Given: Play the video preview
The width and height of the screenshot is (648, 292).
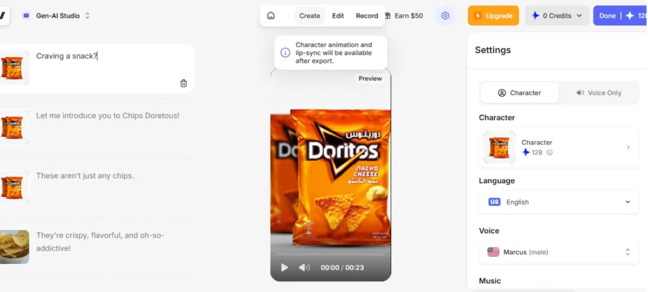Looking at the screenshot, I should [x=284, y=267].
